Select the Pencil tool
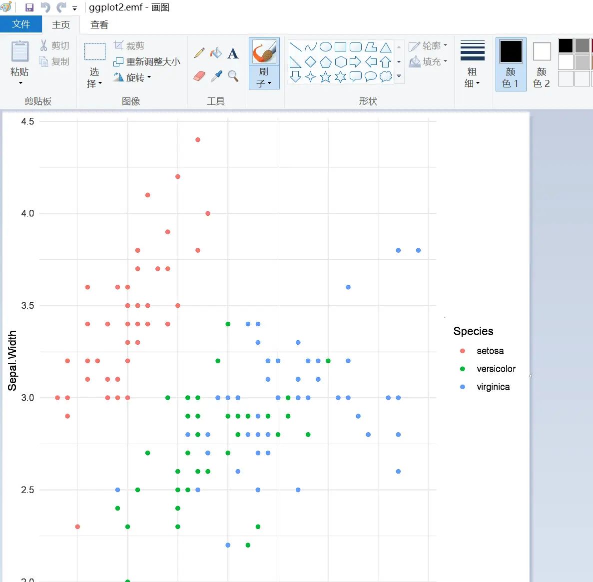The height and width of the screenshot is (582, 593). point(199,53)
